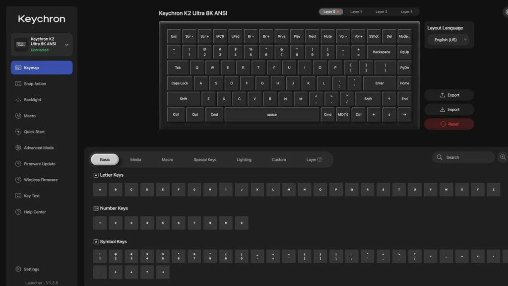Screen dimensions: 508x286
Task: Select the Media keycode tab
Action: coord(136,159)
